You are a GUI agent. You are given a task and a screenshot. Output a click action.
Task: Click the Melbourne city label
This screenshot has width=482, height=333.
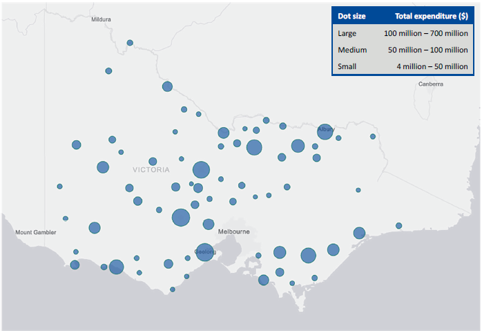coord(233,231)
